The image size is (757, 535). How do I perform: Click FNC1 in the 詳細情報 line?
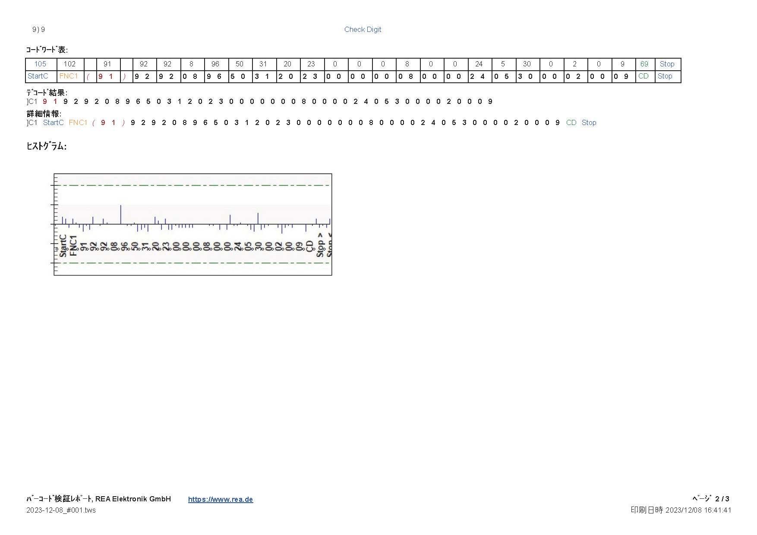tap(78, 123)
